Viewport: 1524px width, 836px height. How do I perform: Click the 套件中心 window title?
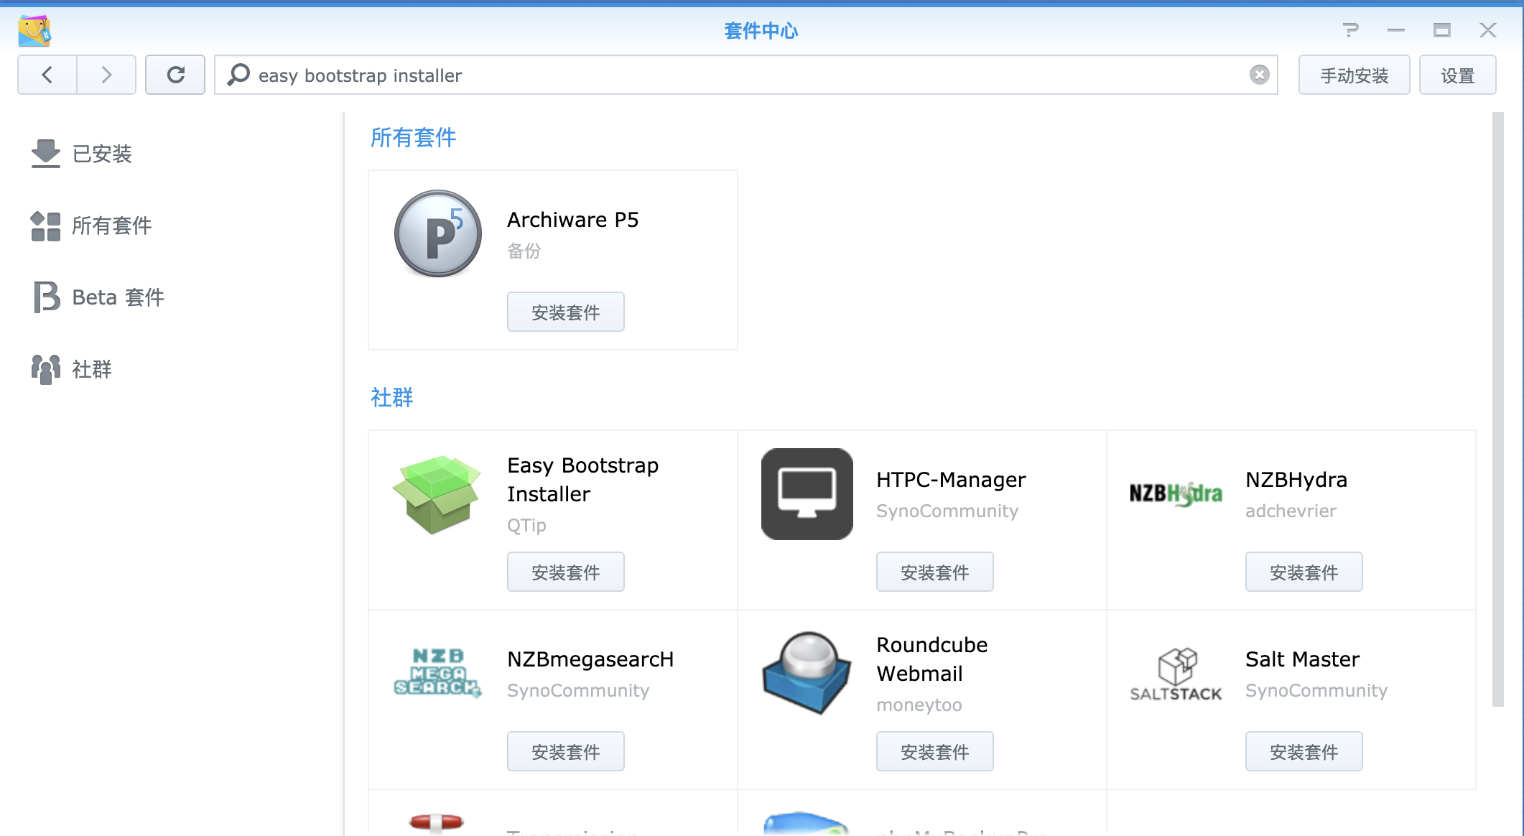(x=761, y=31)
